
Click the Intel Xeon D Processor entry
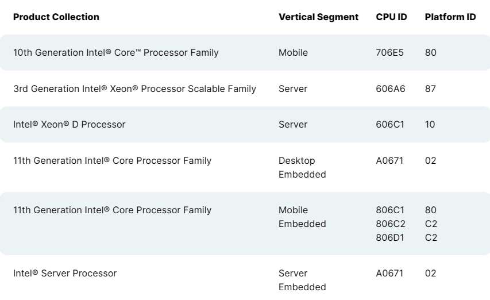click(x=69, y=124)
